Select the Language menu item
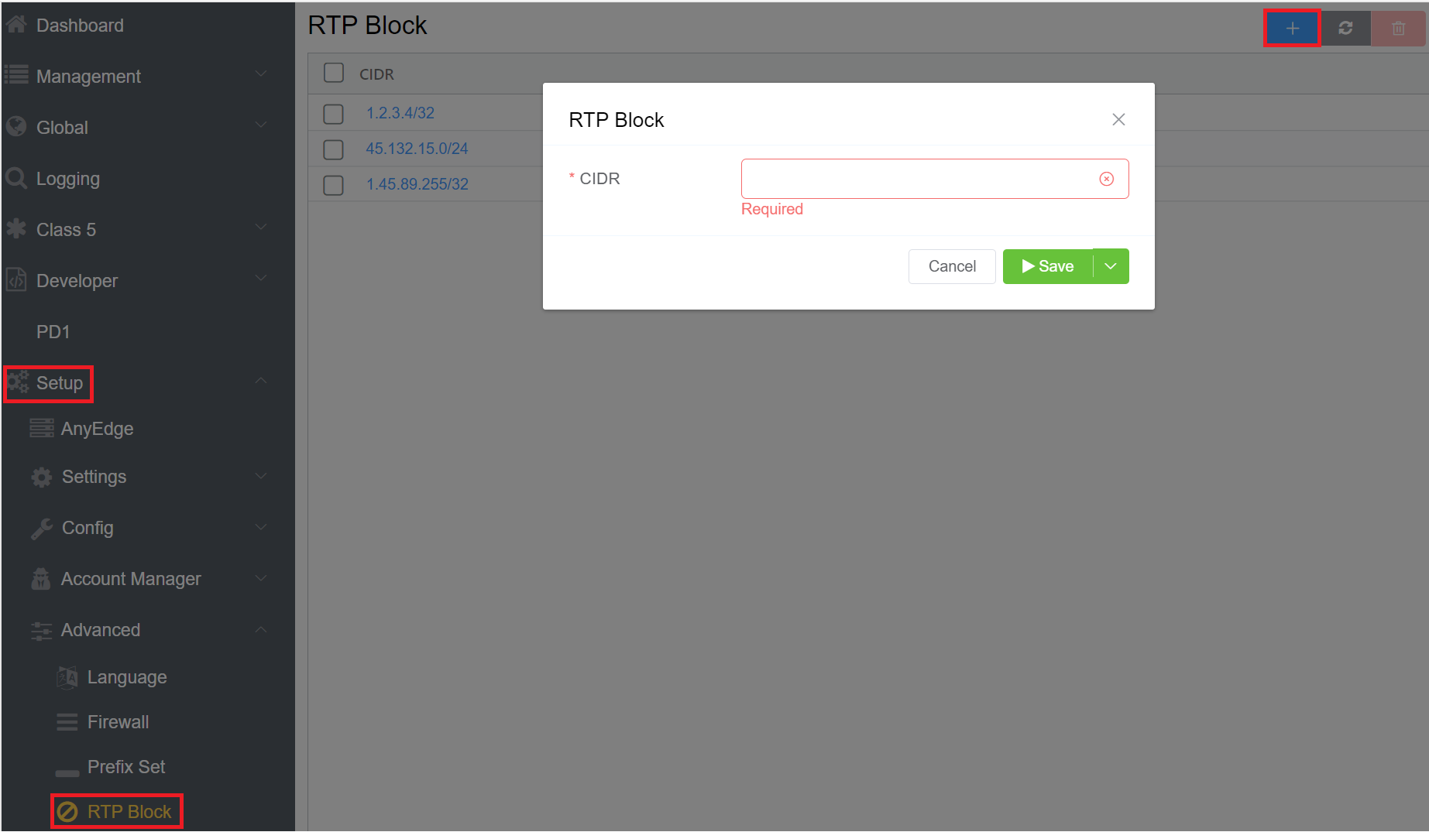Screen dimensions: 1429x832 coord(127,677)
